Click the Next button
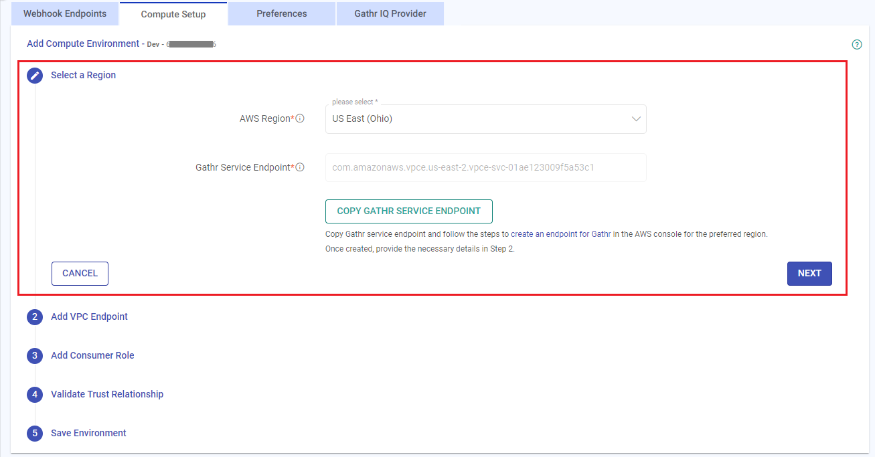The width and height of the screenshot is (875, 457). 809,273
